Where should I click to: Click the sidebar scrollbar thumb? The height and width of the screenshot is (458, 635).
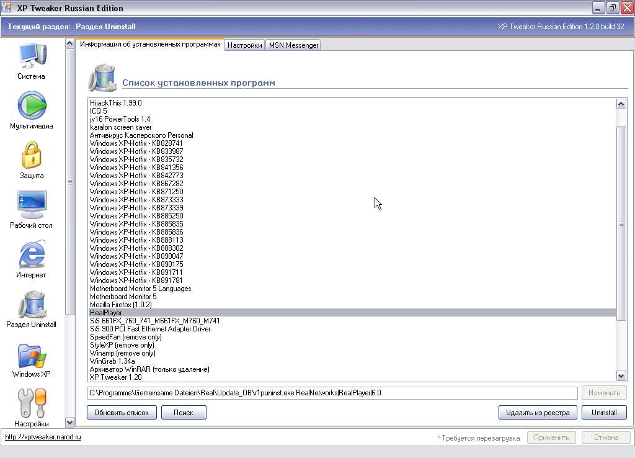pyautogui.click(x=69, y=182)
